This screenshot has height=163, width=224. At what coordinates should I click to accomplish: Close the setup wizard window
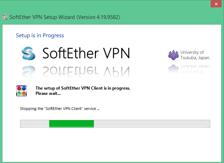coord(216,4)
